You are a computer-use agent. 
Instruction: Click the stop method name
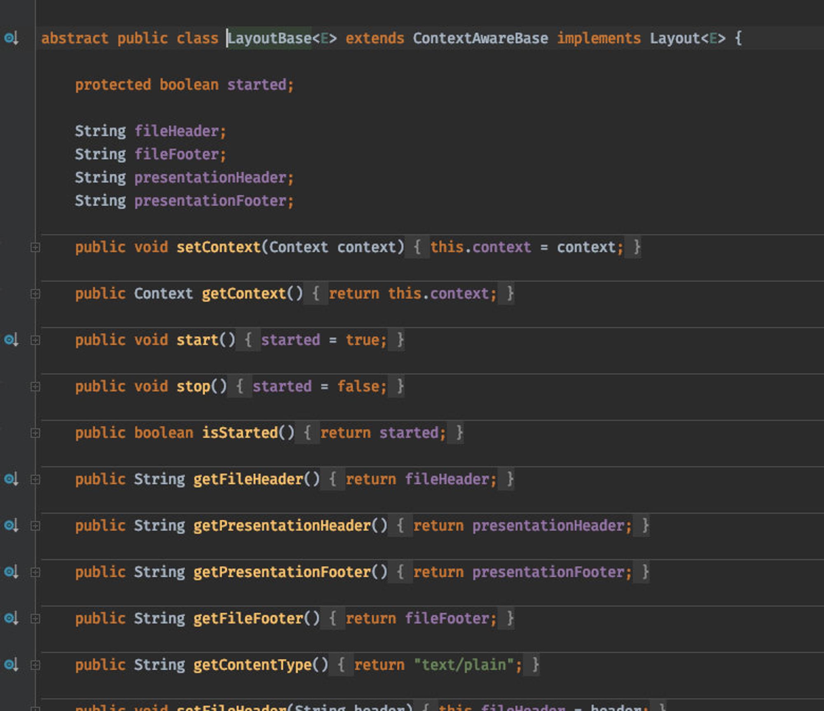tap(193, 387)
